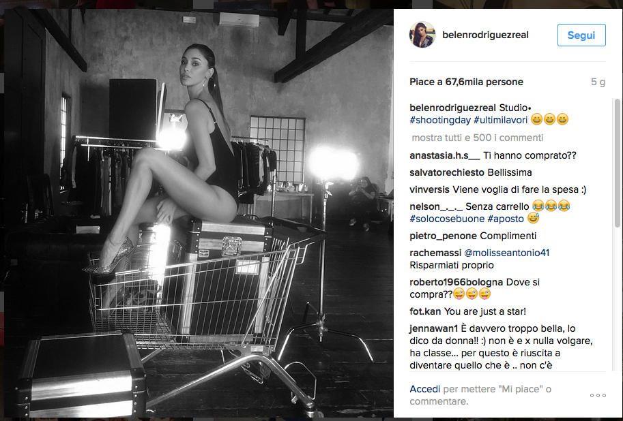
Task: Click the black and white post photo
Action: click(199, 213)
